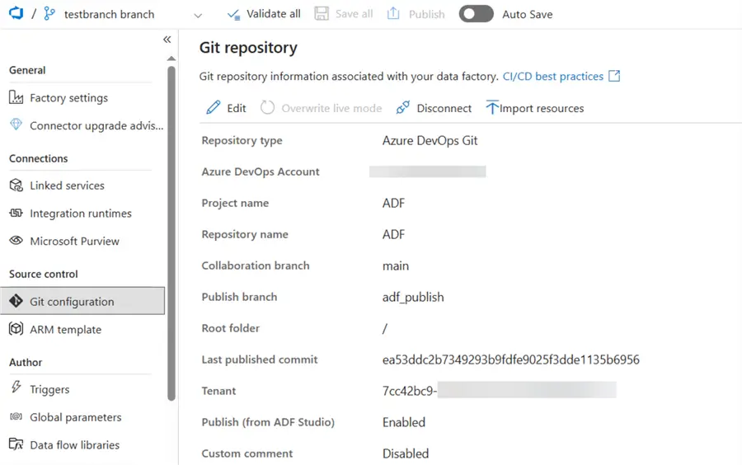Select Git configuration menu item
The image size is (742, 465).
tap(82, 301)
